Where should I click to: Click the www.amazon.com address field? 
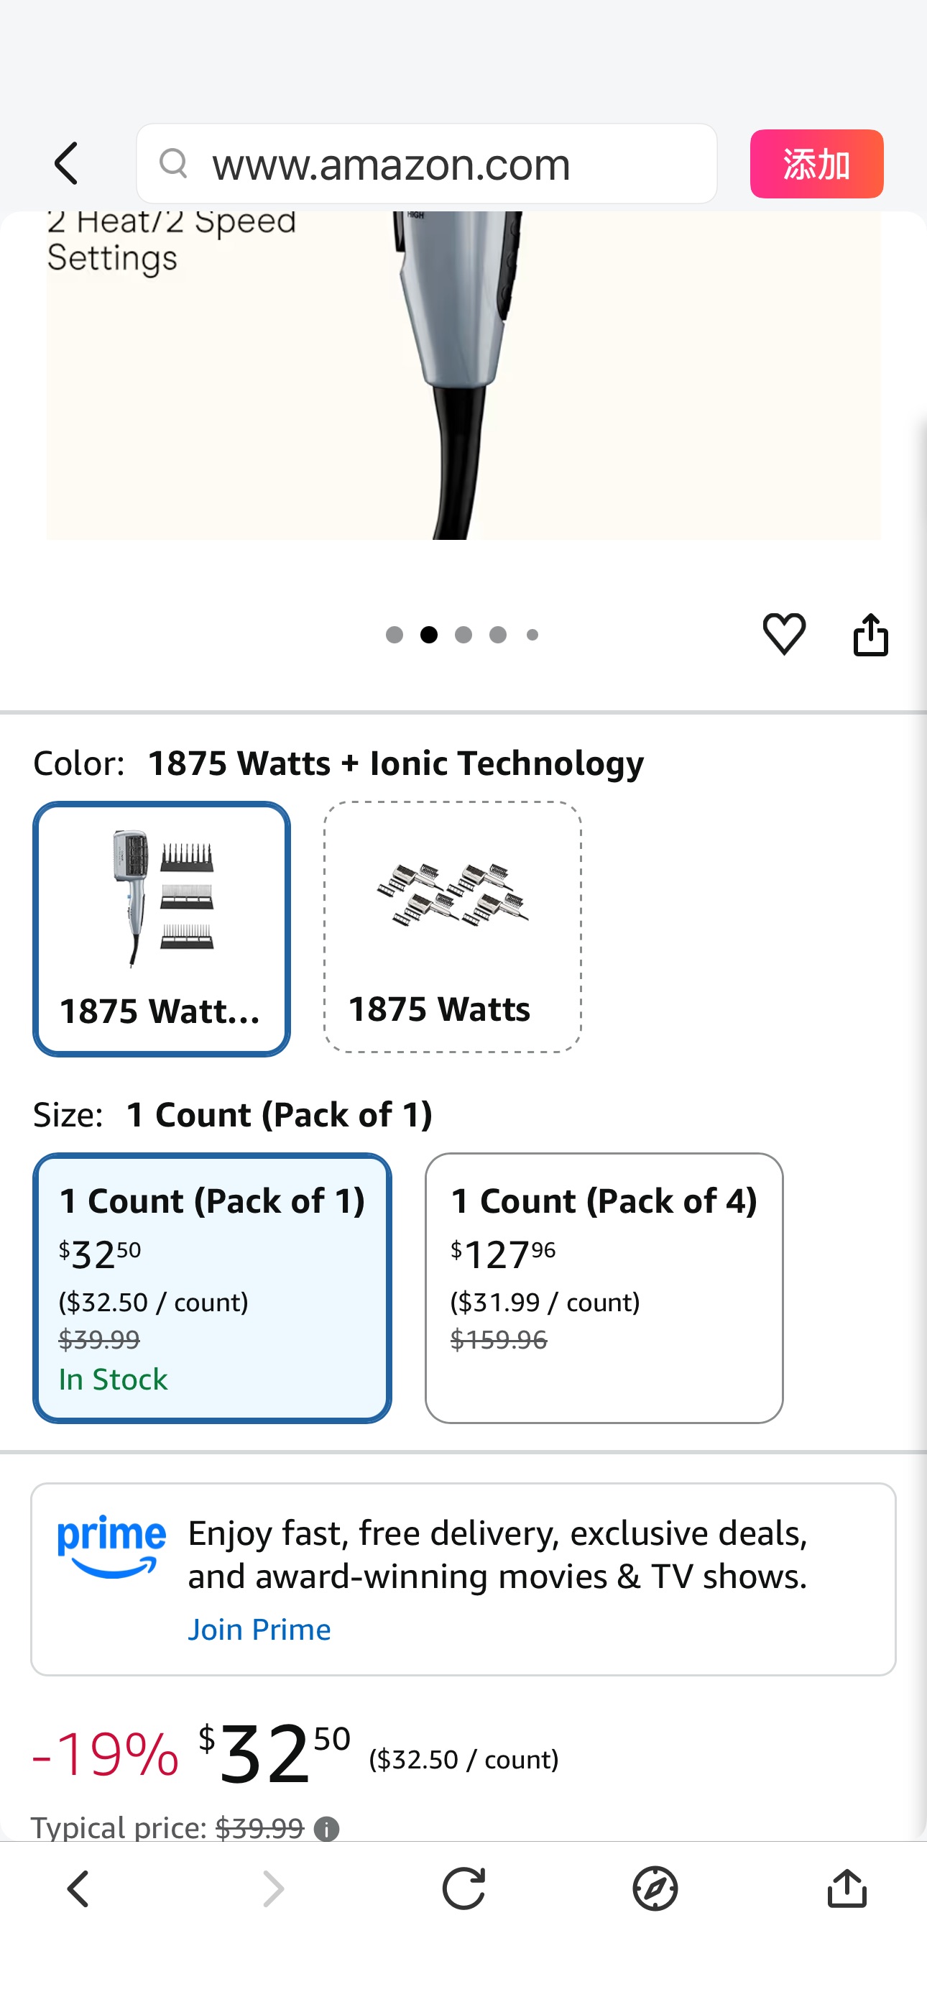(x=427, y=164)
